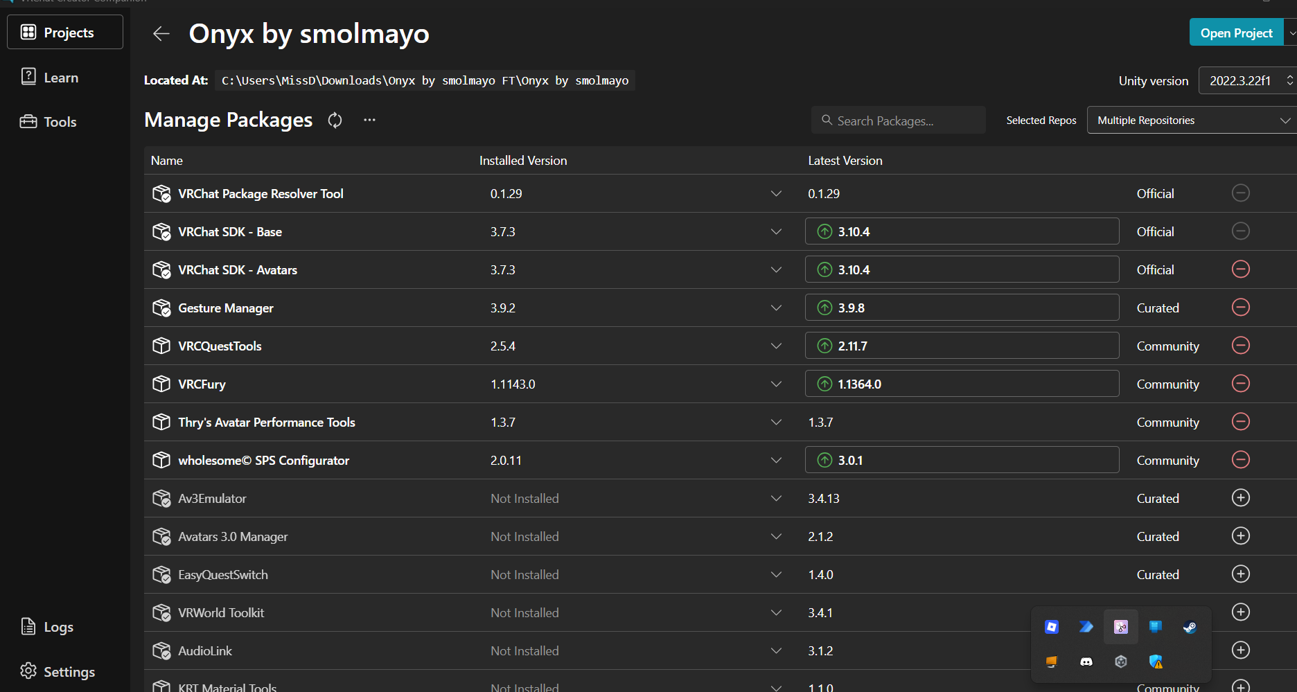The image size is (1297, 692).
Task: Click the project location path
Action: [425, 80]
